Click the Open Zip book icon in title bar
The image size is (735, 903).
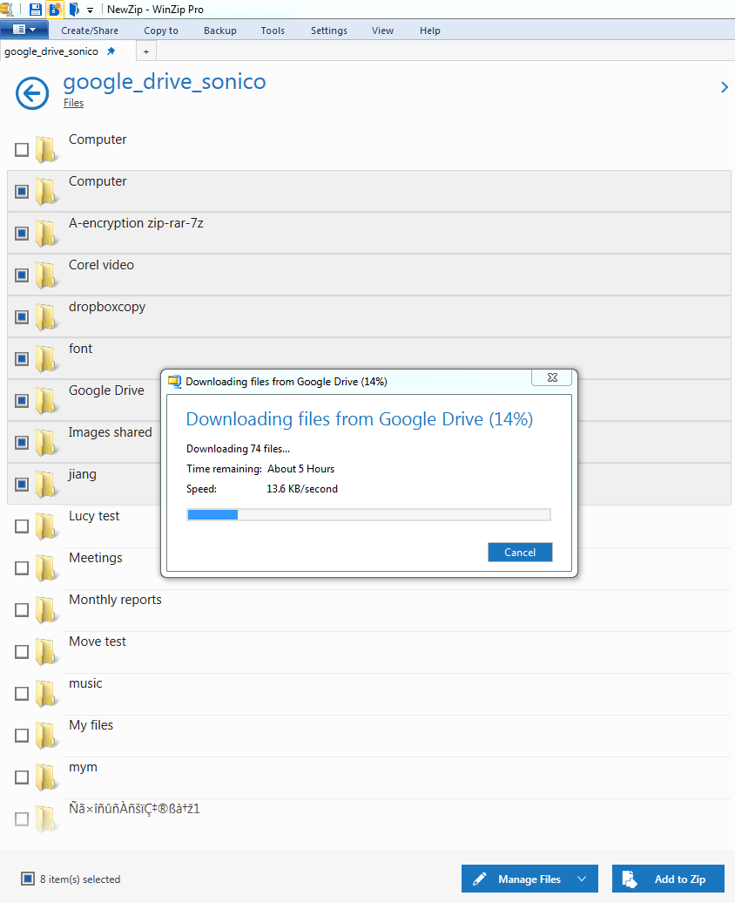click(74, 10)
